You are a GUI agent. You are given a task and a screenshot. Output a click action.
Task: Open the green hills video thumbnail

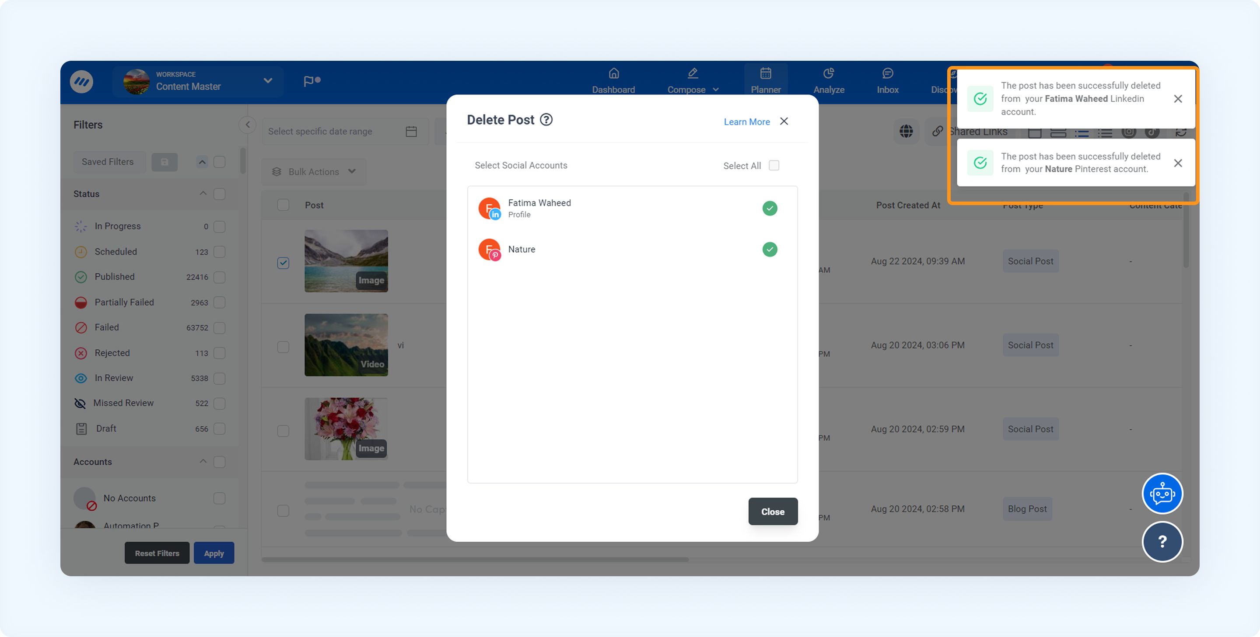click(x=346, y=345)
